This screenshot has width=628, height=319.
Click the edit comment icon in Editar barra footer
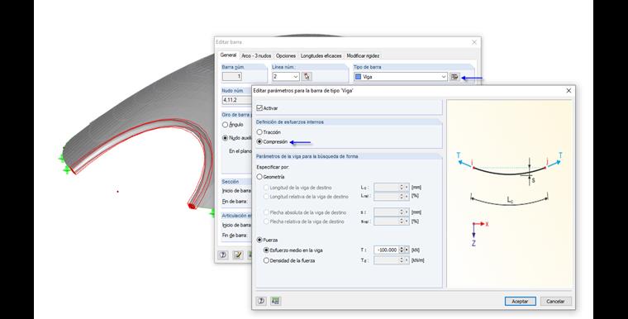(238, 255)
